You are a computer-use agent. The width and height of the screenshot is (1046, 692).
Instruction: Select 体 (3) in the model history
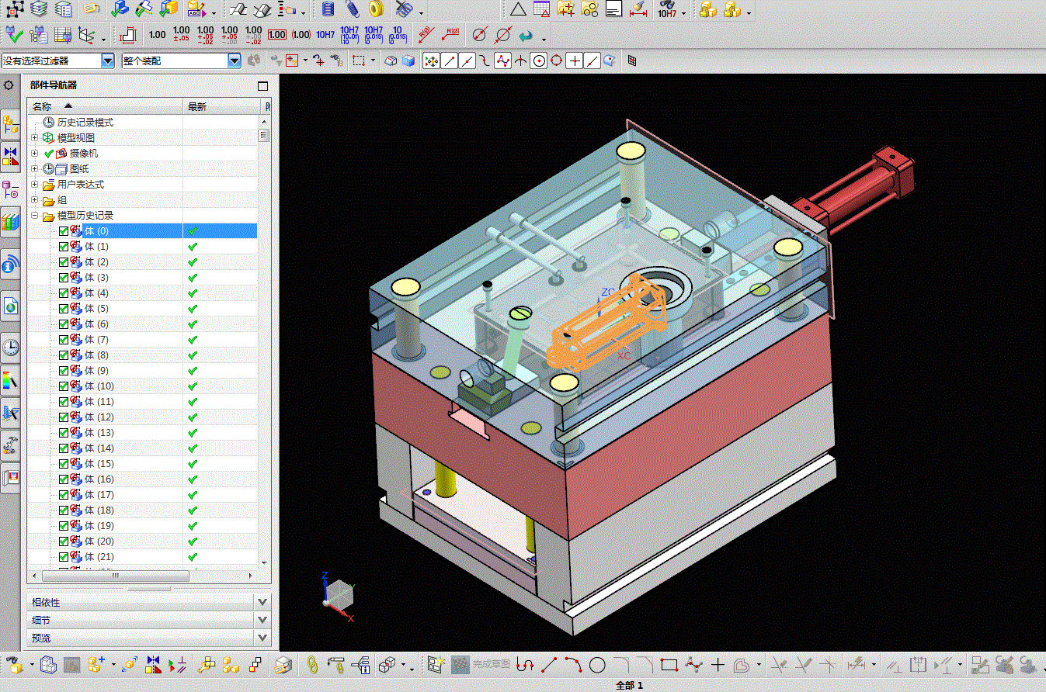96,278
